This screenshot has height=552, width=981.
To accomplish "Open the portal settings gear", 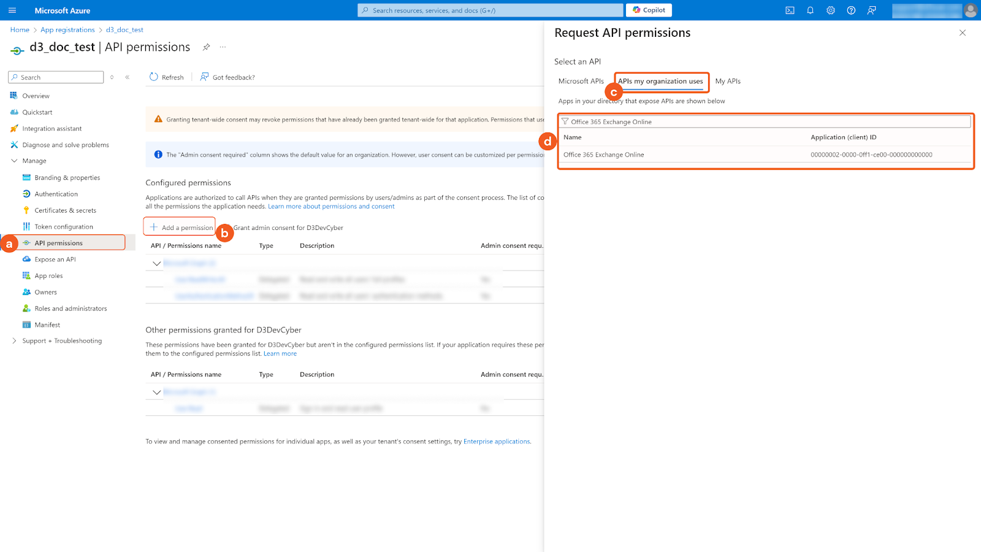I will (x=830, y=10).
